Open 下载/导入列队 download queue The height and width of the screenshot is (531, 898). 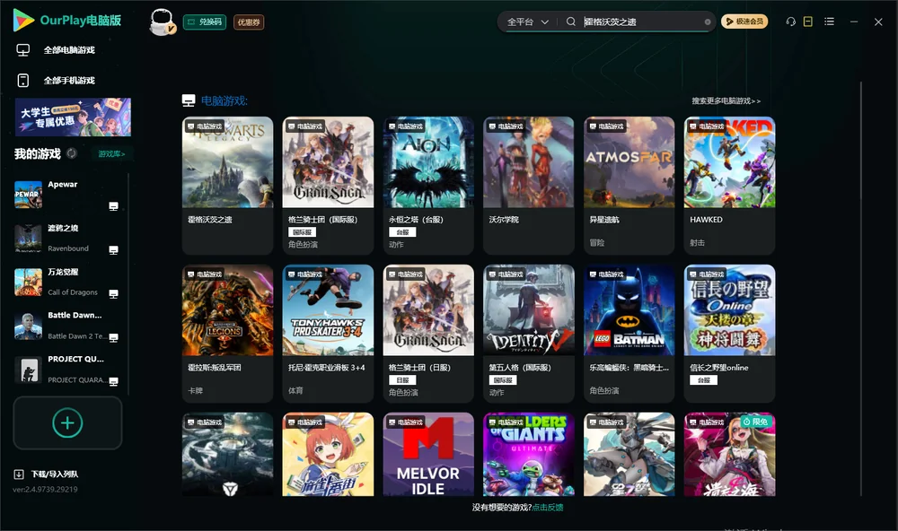tap(55, 474)
